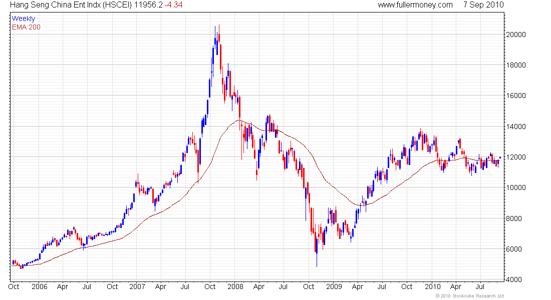
Task: Select the index value 11956.2
Action: click(x=148, y=5)
